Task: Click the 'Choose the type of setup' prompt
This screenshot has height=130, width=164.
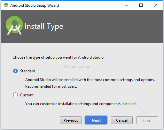Action: (x=59, y=57)
